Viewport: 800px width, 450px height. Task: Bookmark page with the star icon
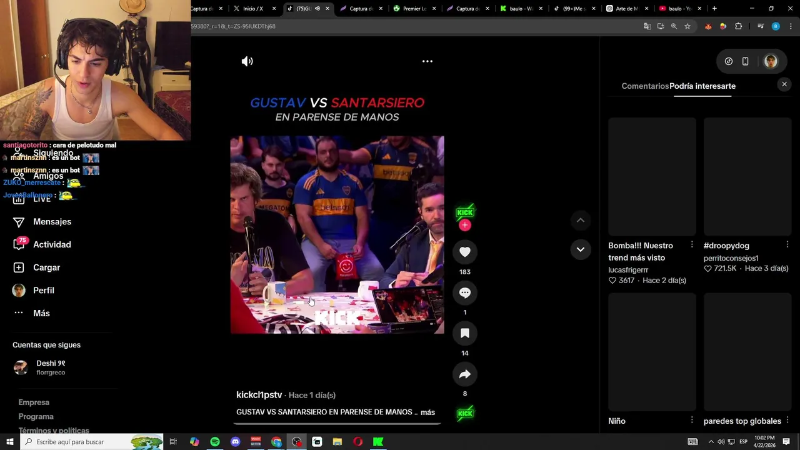click(x=687, y=26)
